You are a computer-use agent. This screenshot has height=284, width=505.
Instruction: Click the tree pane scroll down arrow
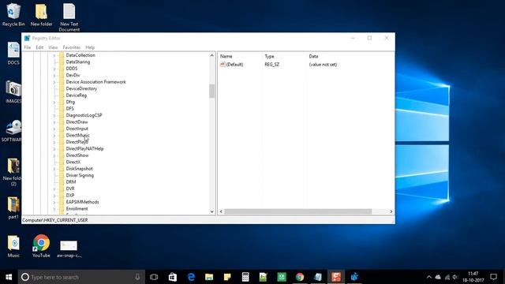212,211
